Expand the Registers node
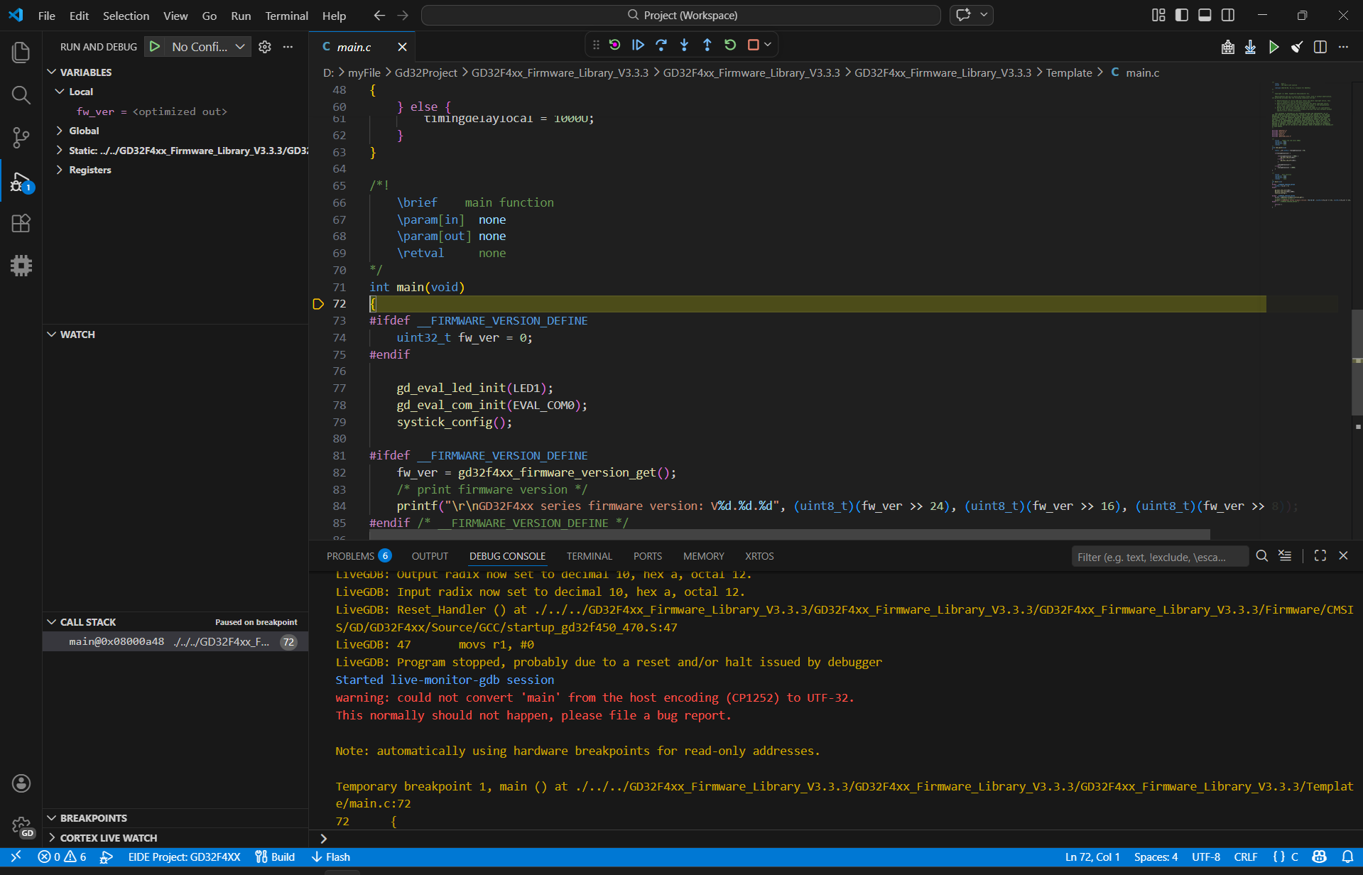Screen dimensions: 1363x875 pyautogui.click(x=60, y=170)
